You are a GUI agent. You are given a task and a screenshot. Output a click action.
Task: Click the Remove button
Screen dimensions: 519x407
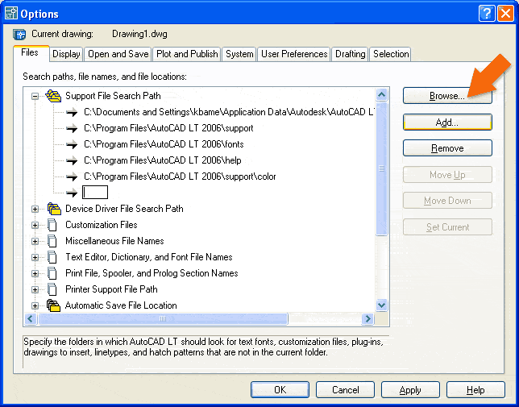(447, 148)
